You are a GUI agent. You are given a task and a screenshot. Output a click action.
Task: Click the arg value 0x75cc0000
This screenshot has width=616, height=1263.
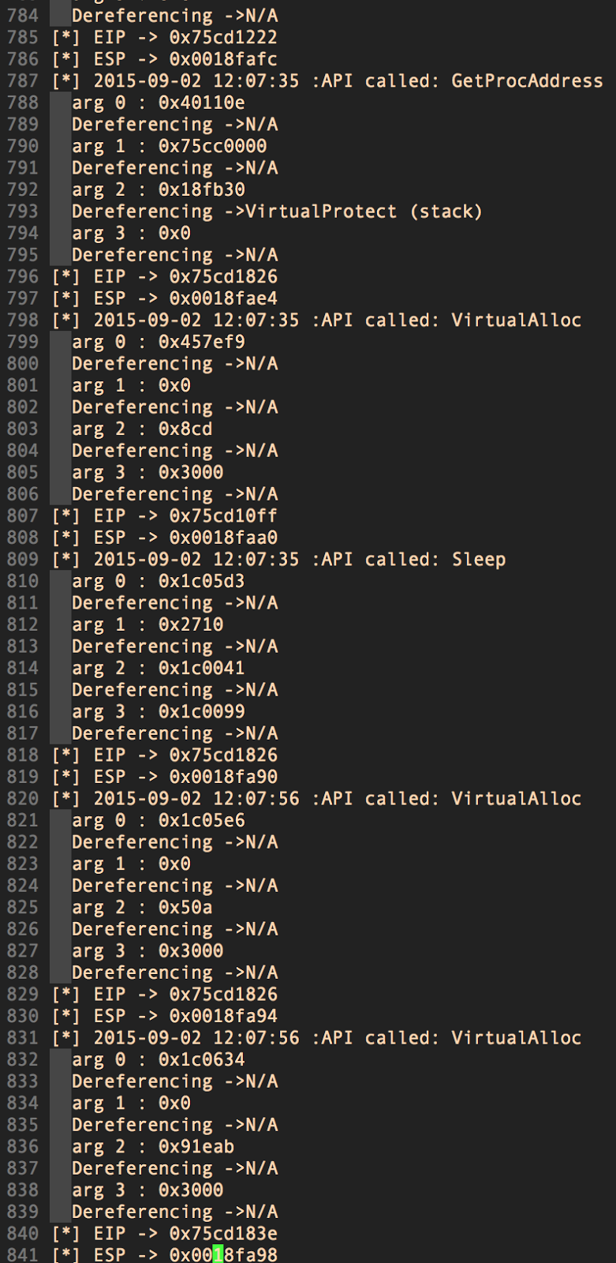[212, 146]
